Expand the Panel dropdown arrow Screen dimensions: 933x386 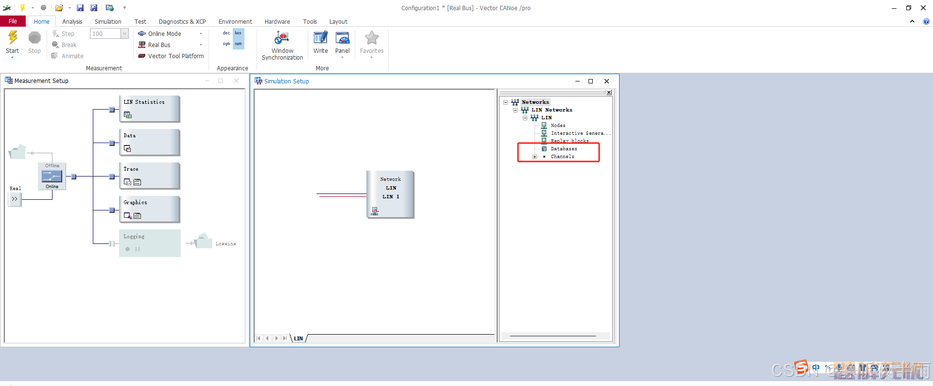coord(343,58)
